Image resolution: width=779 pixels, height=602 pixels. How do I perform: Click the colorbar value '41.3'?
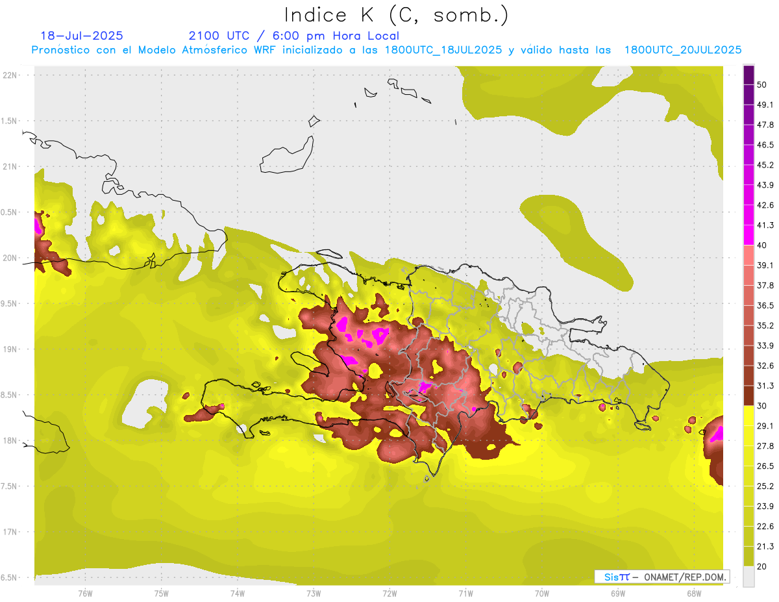[x=765, y=226]
